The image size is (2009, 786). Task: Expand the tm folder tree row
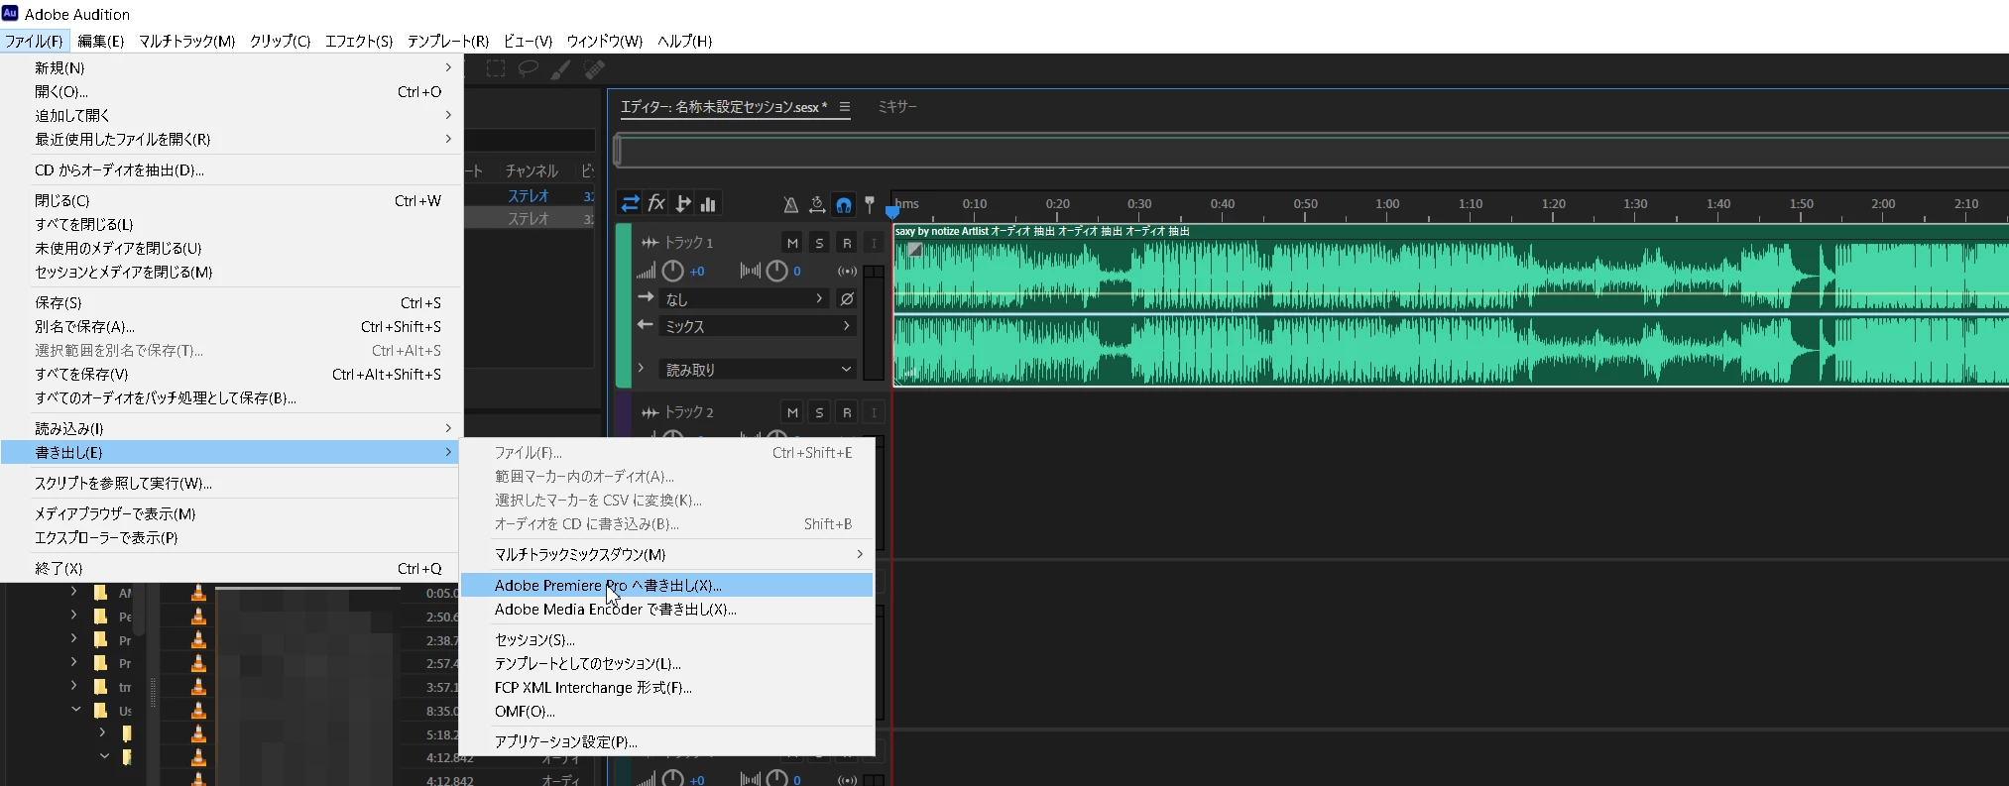click(x=74, y=686)
